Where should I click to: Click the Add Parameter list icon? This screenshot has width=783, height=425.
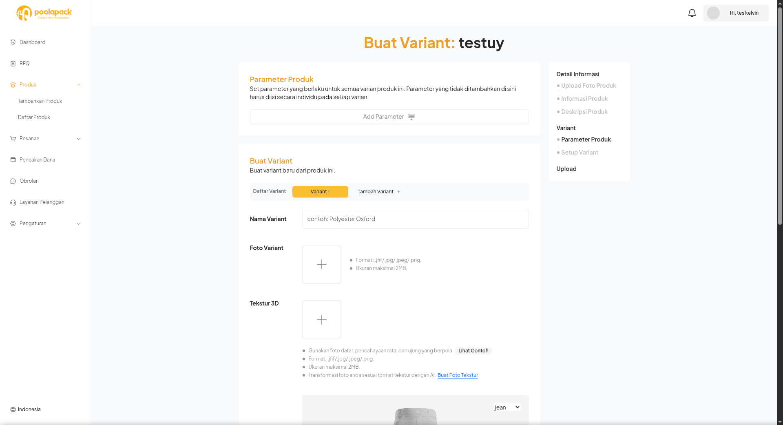pos(411,117)
